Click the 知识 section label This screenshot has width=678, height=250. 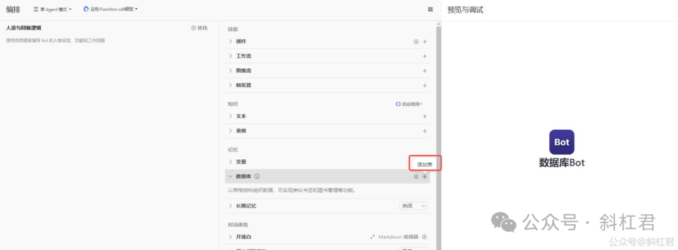(233, 104)
